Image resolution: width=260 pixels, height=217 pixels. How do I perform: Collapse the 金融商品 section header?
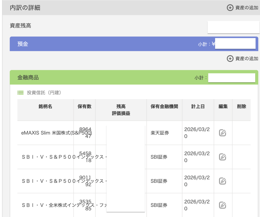(x=28, y=77)
